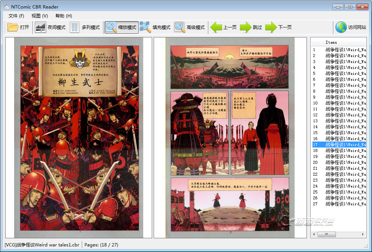Select item 6 in the page list
372x252 pixels.
[339, 79]
